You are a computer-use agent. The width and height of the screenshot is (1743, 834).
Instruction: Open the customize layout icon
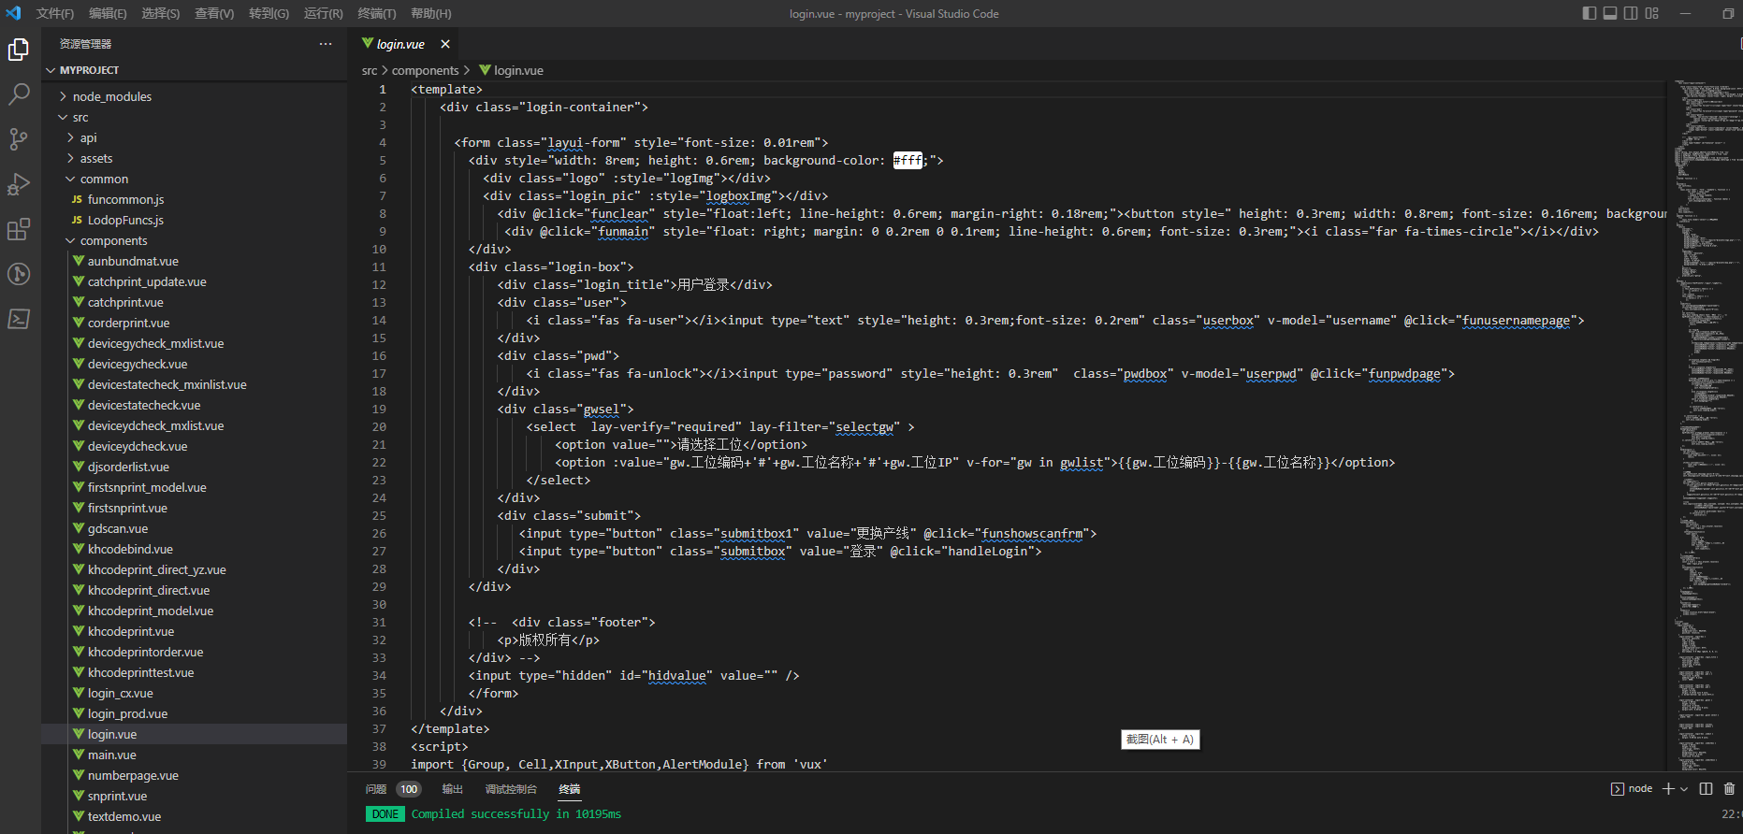1652,13
